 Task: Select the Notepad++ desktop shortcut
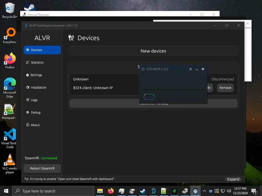(x=9, y=112)
